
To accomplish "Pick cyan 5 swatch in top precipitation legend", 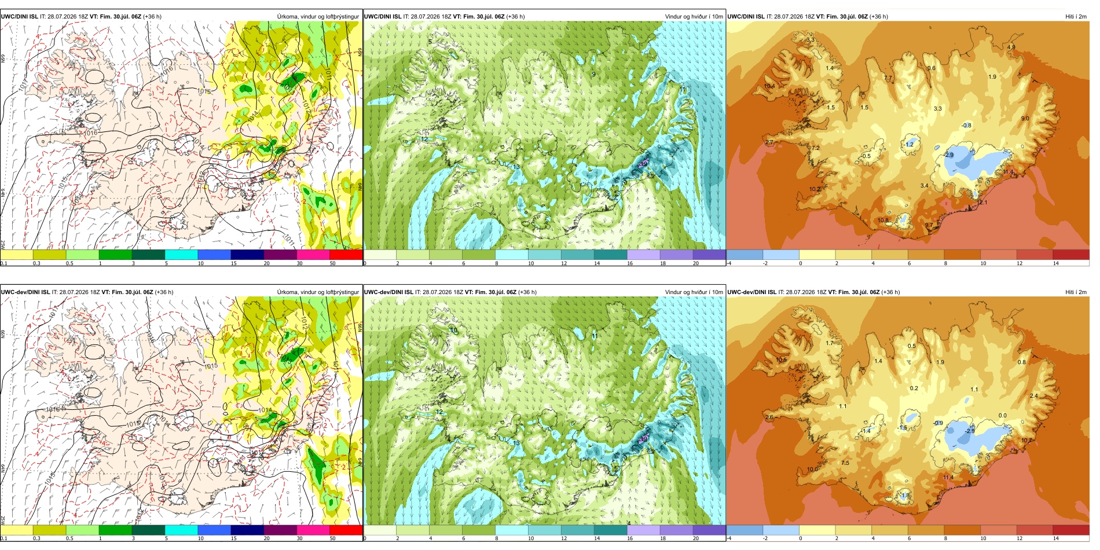I will tap(181, 255).
